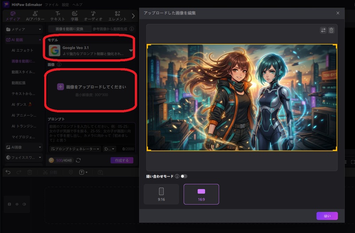The height and width of the screenshot is (233, 355).
Task: Click the 分割 scissors split tool
Action: (50, 172)
